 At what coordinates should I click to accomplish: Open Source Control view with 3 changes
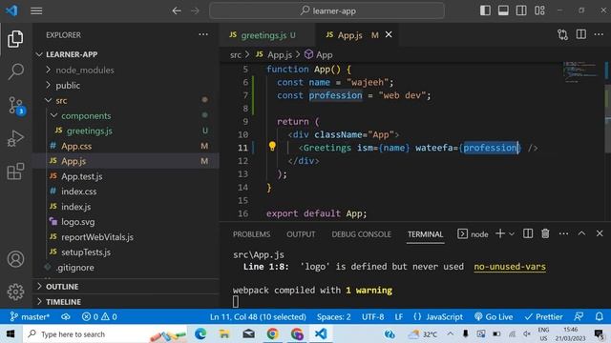tap(16, 106)
